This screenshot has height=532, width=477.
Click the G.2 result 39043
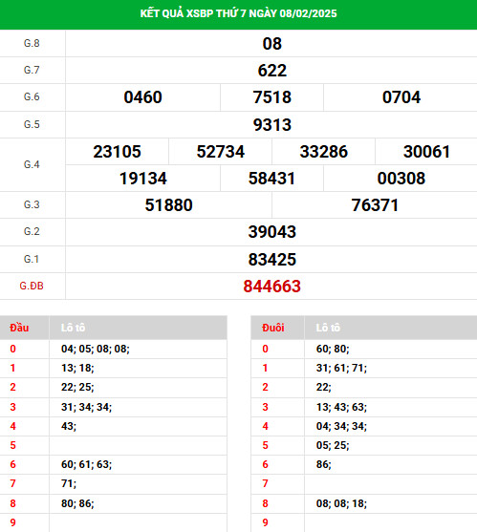pos(271,232)
